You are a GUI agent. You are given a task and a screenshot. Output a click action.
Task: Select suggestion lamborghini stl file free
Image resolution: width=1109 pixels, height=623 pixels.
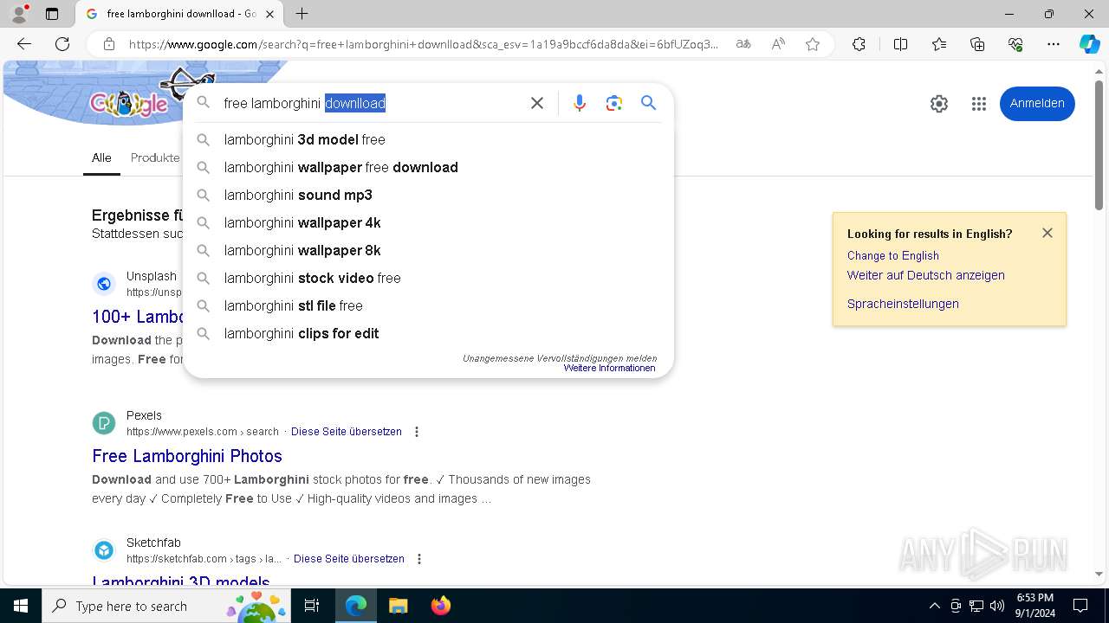click(428, 305)
